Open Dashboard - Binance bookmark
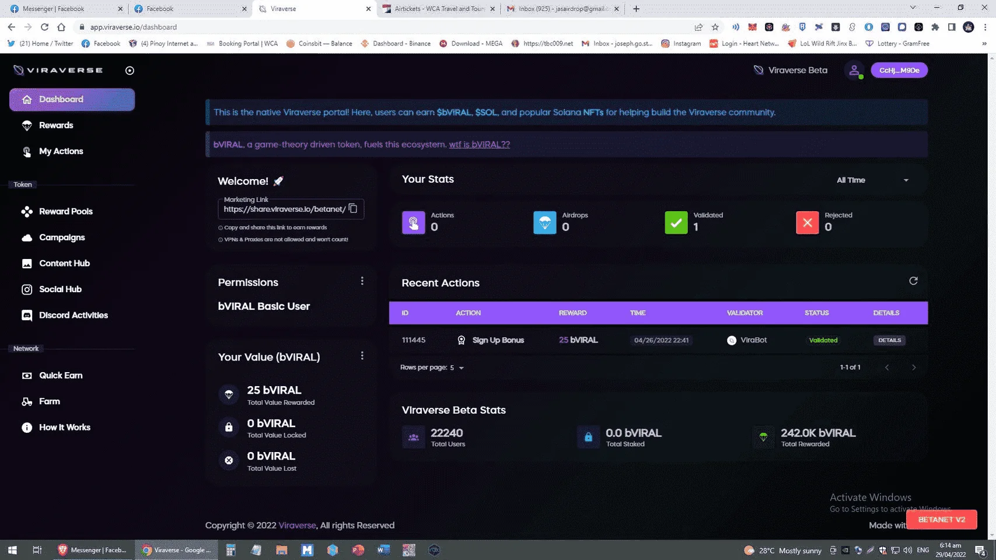Viewport: 996px width, 560px height. coord(396,44)
